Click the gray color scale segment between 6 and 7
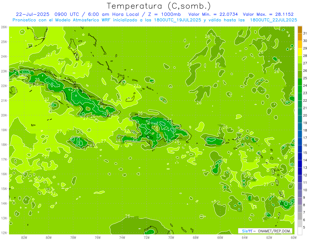 [300, 216]
